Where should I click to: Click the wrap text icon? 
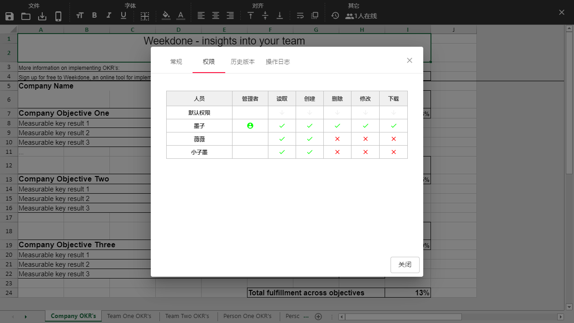300,15
